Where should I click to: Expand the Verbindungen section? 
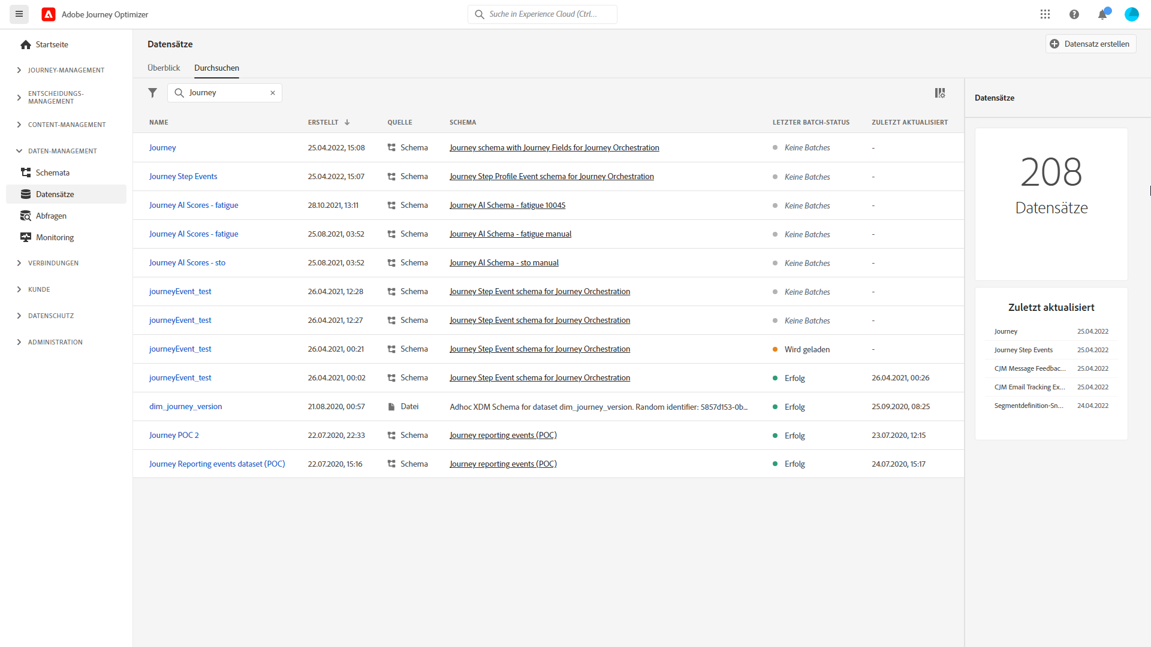(x=53, y=263)
